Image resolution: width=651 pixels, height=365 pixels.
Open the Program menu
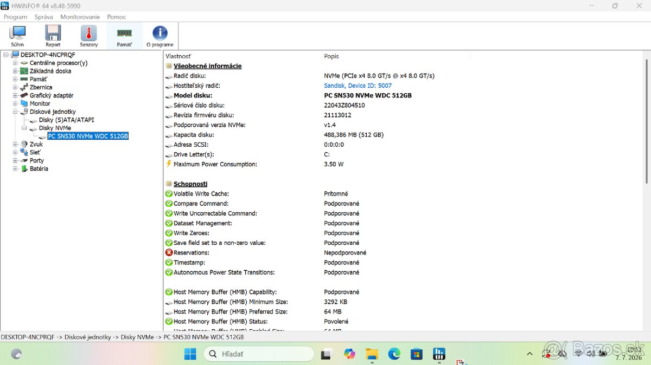15,17
